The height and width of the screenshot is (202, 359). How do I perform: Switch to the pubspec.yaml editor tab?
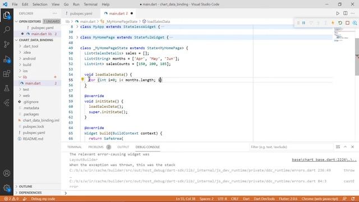click(81, 13)
